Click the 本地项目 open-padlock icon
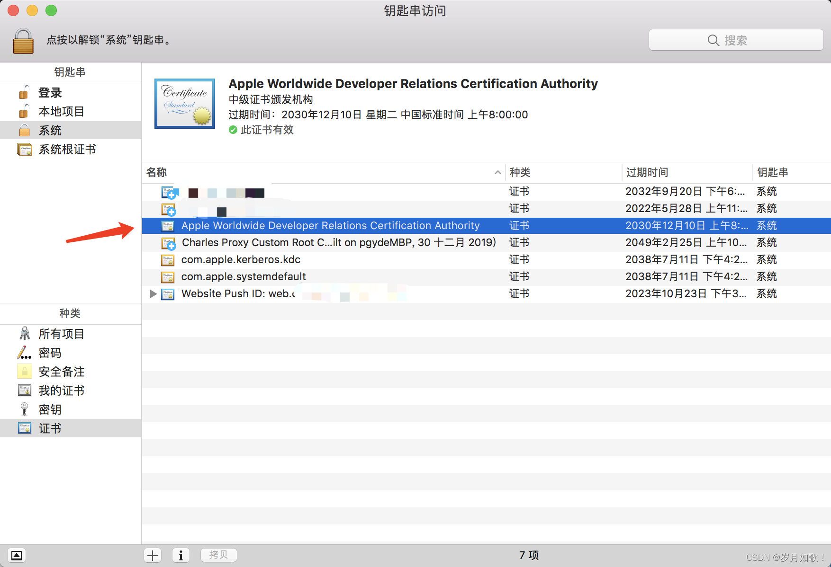Image resolution: width=831 pixels, height=567 pixels. click(24, 111)
